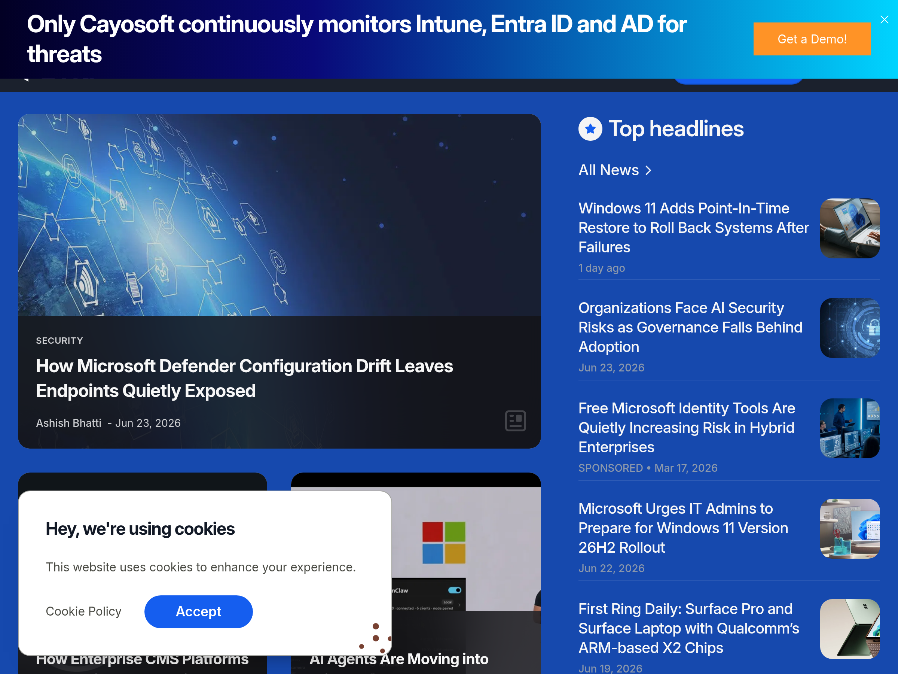Screen dimensions: 898x674
Task: Click the Surface Pro article thumbnail
Action: 850,629
